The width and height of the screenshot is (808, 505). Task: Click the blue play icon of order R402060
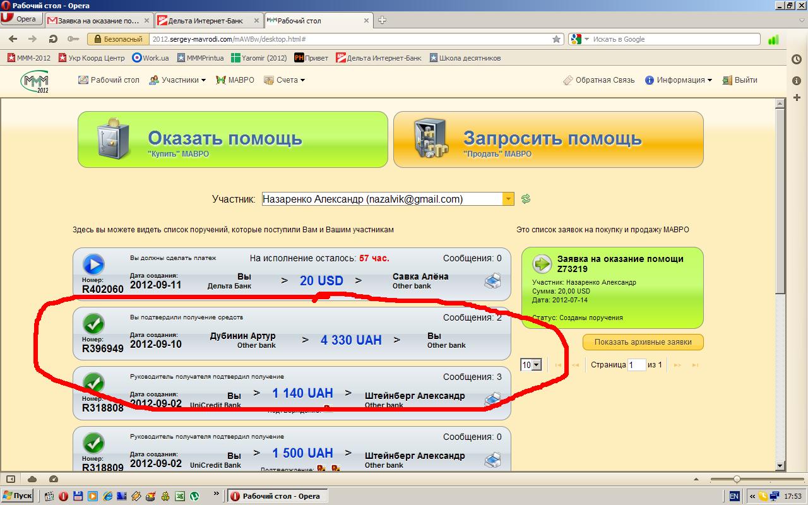93,264
